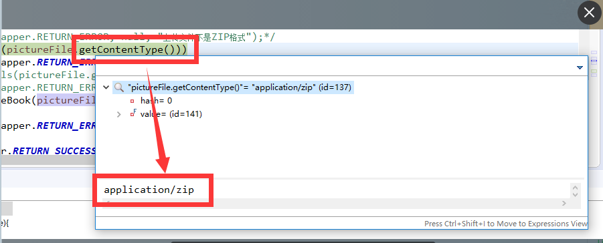The height and width of the screenshot is (243, 603).
Task: Select the pictureFile.getContentType() expression row
Action: pos(233,87)
